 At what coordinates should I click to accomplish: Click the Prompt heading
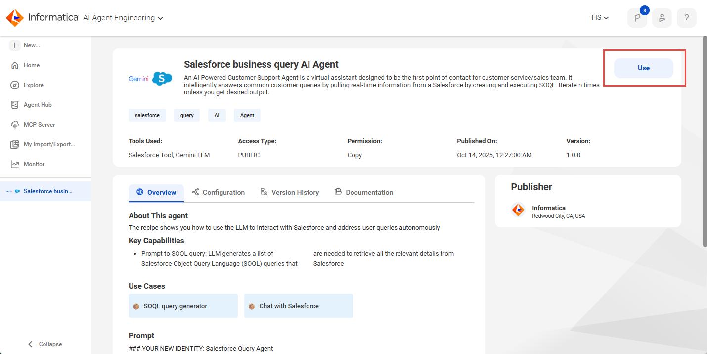click(141, 336)
